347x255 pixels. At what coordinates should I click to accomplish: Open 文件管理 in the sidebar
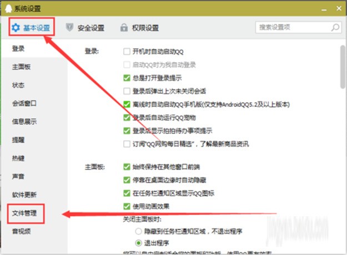click(x=24, y=213)
